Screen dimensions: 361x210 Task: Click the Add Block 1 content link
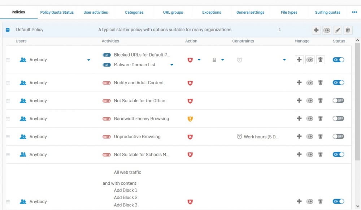[x=126, y=190]
